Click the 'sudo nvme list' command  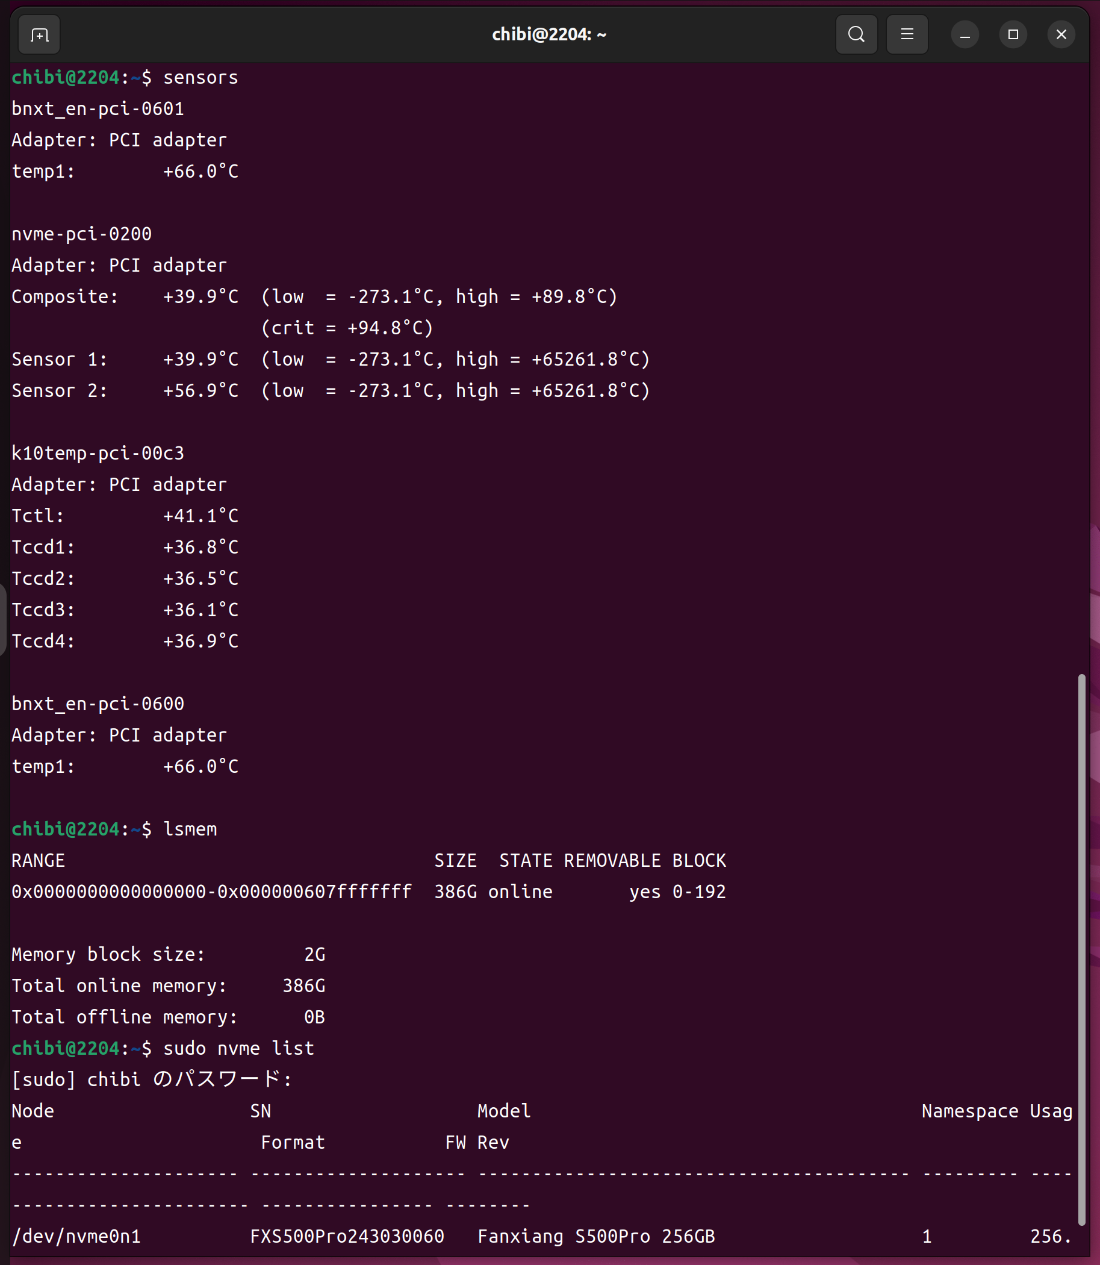pyautogui.click(x=238, y=1049)
